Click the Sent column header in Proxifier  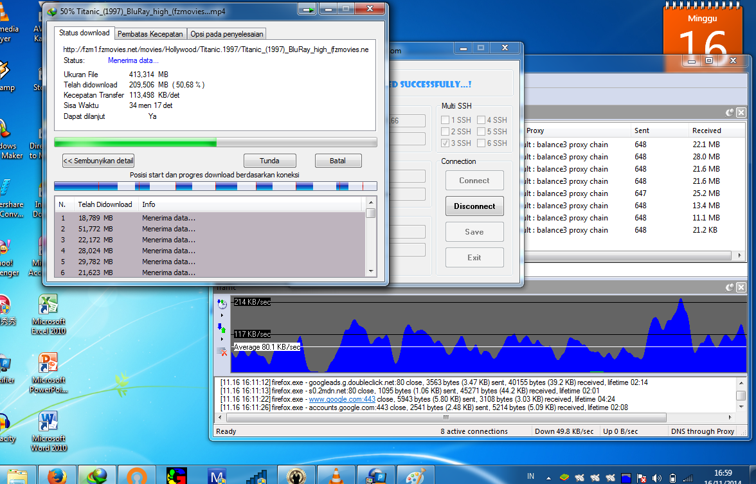659,130
